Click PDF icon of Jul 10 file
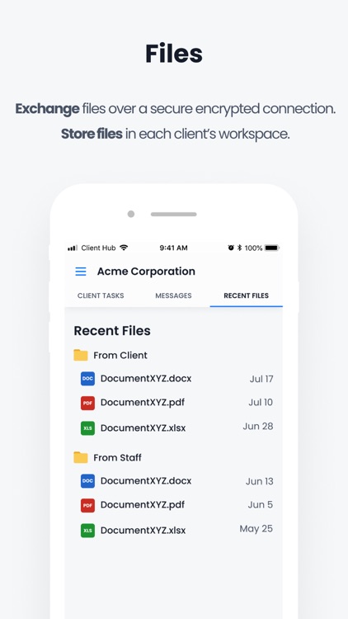Screen dimensions: 348x619 [x=87, y=403]
